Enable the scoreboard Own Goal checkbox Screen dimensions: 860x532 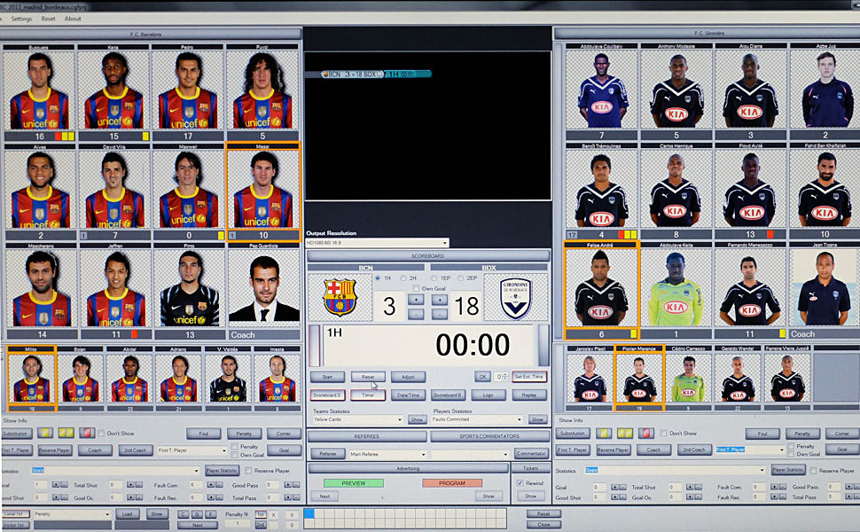point(416,288)
